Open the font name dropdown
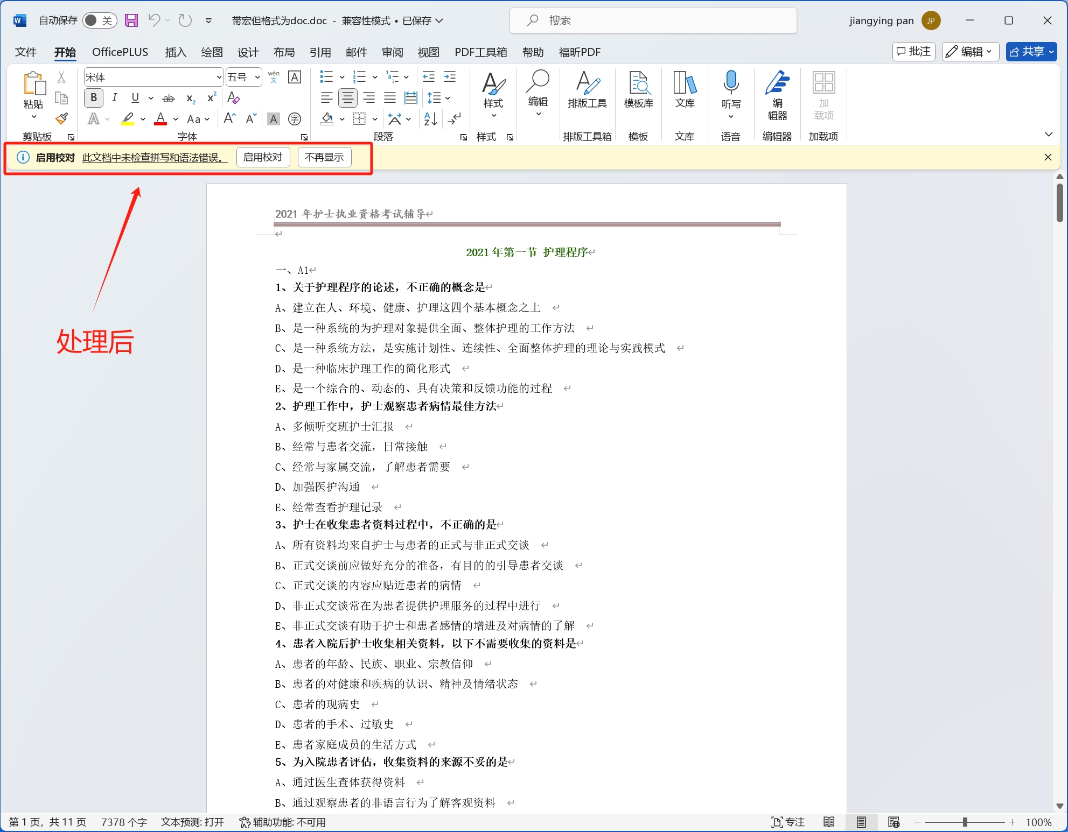This screenshot has width=1068, height=832. [219, 77]
